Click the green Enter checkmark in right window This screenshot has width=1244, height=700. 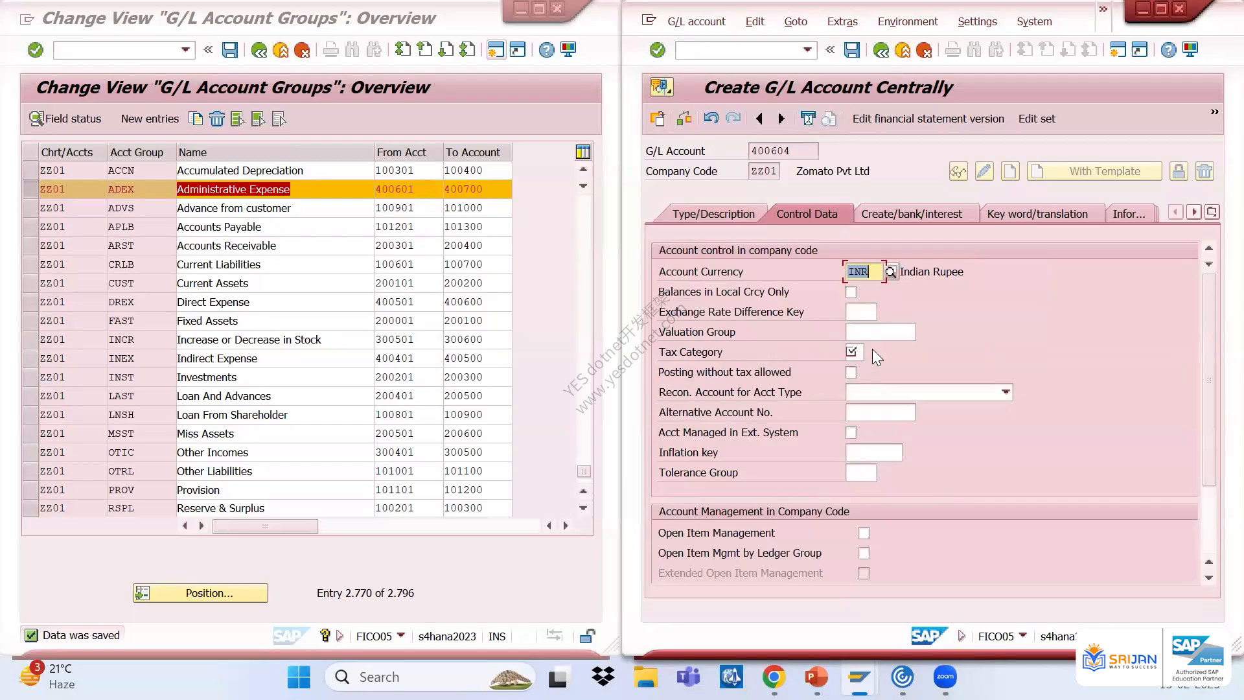click(657, 50)
